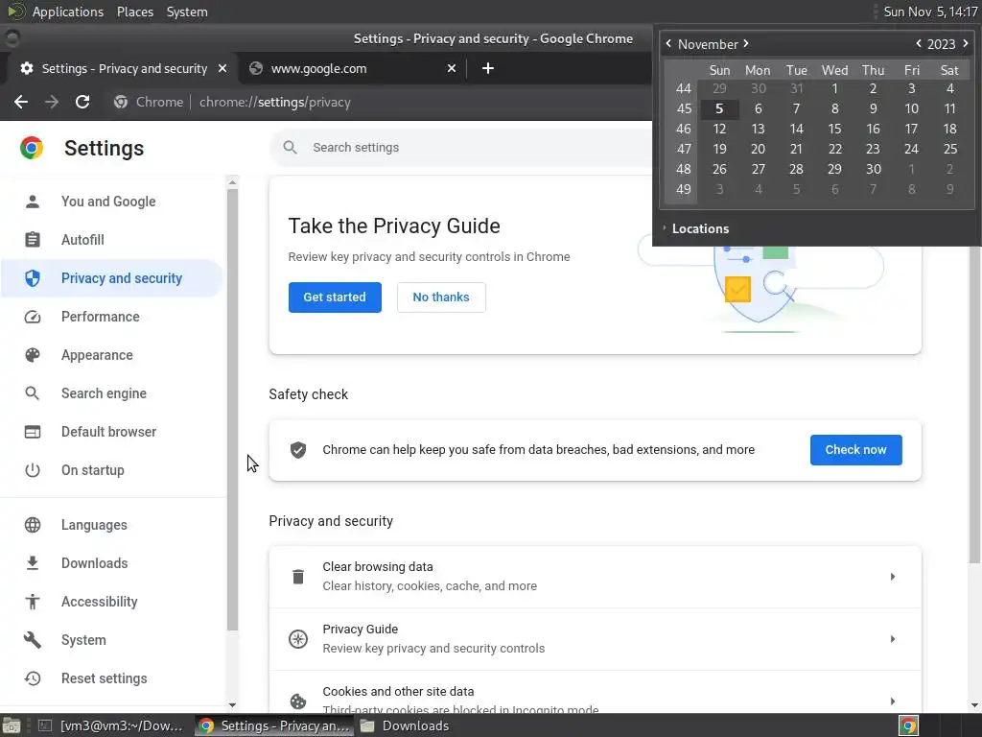This screenshot has height=737, width=982.
Task: Open a new tab with the plus icon
Action: [488, 68]
